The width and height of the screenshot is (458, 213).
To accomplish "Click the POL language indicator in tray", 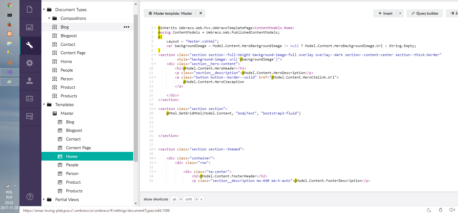I will [x=9, y=192].
